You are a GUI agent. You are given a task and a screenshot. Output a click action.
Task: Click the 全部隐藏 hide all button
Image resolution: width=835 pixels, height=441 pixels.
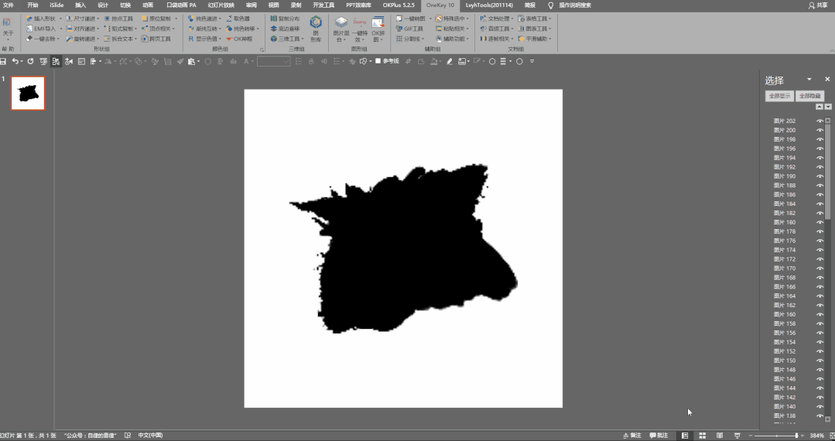[809, 96]
